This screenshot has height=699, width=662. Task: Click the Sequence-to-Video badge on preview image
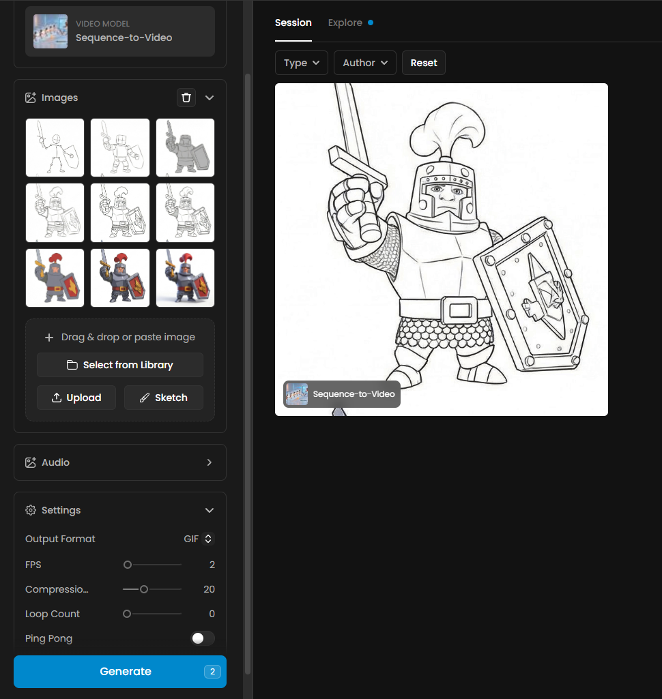coord(341,394)
